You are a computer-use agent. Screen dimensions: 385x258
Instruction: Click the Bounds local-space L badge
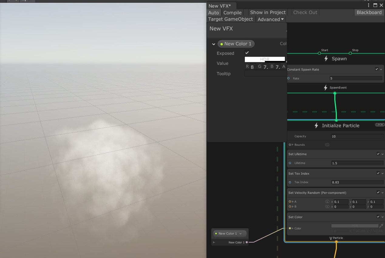(x=327, y=145)
